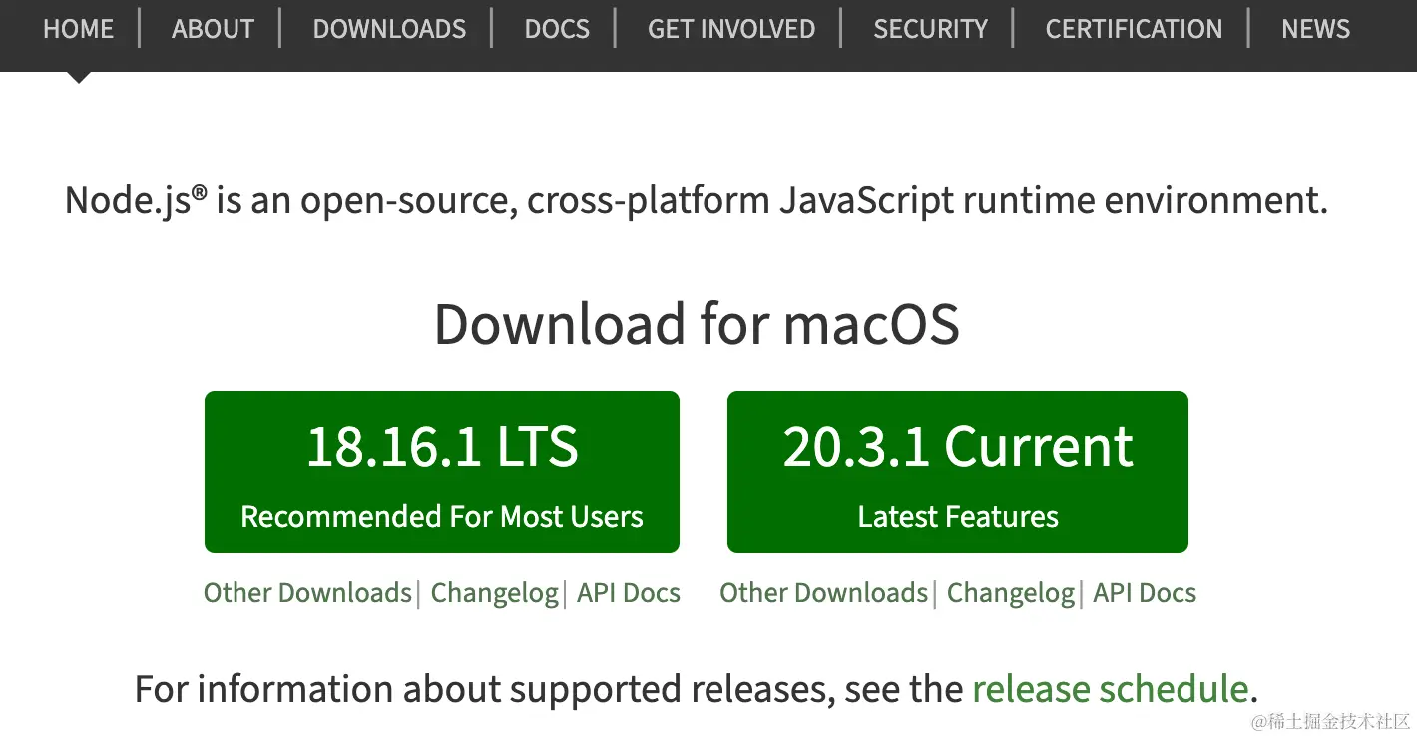
Task: Visit the SECURITY page
Action: coord(930,29)
